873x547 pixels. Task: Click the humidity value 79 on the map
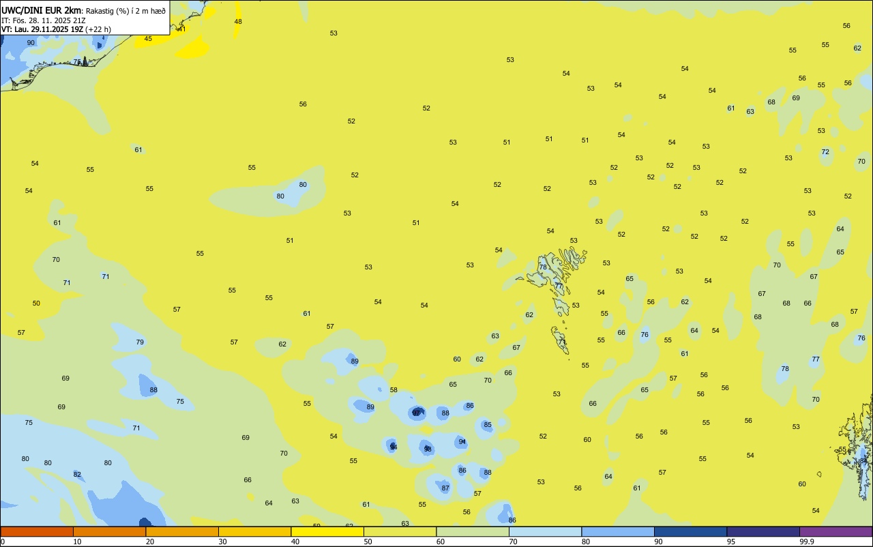coord(140,342)
